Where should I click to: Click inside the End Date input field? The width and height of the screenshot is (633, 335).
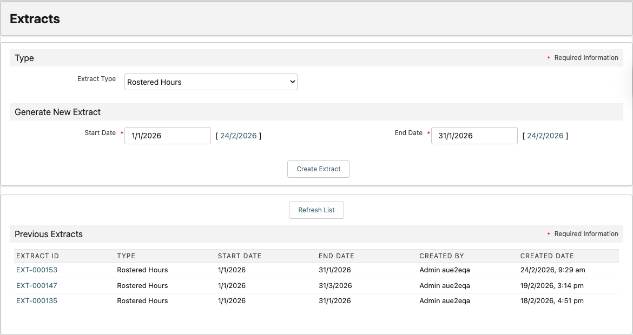[474, 136]
